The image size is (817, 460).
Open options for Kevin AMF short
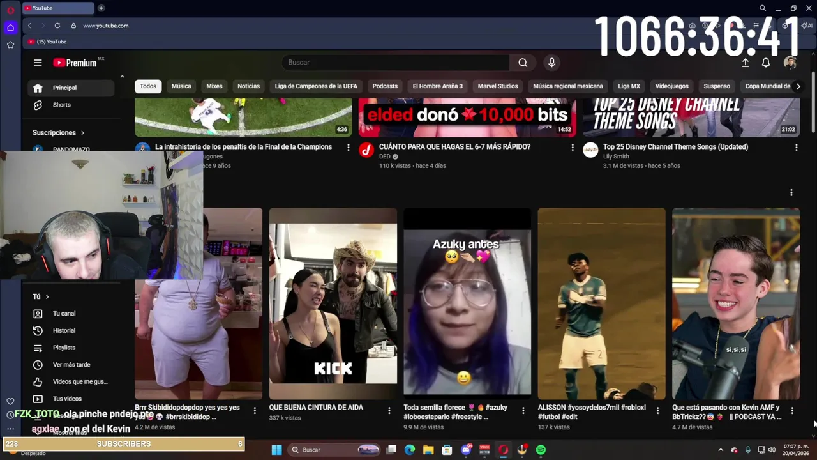[792, 411]
